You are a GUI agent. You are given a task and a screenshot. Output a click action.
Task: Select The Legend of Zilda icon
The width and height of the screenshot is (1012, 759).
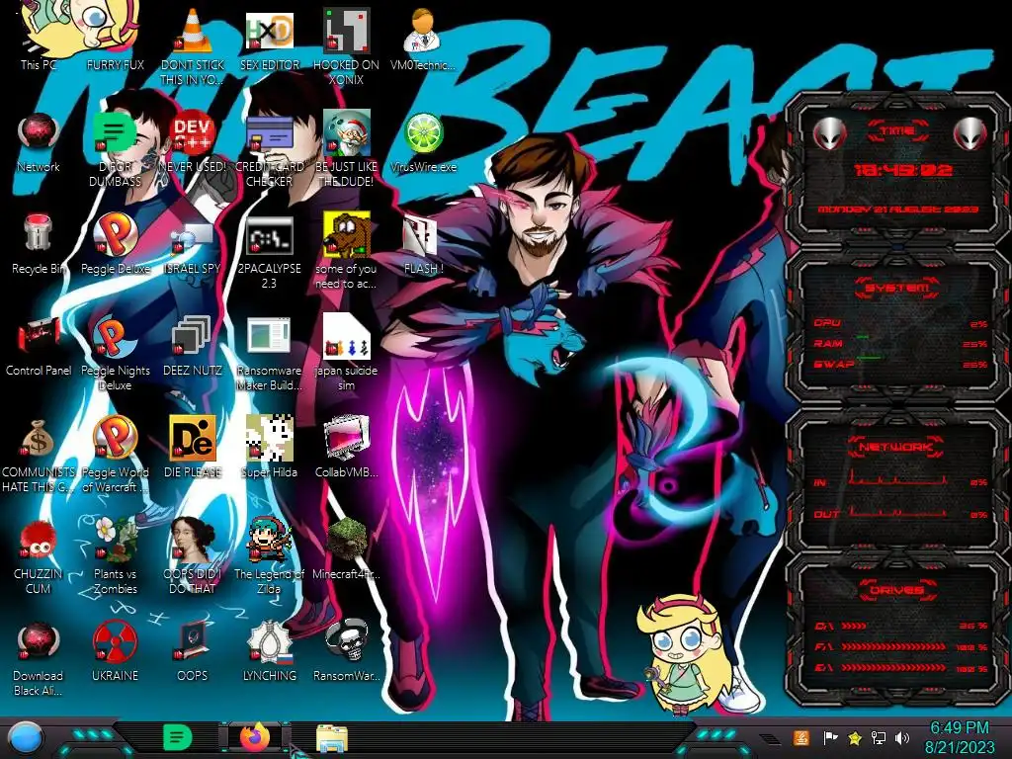pyautogui.click(x=269, y=541)
